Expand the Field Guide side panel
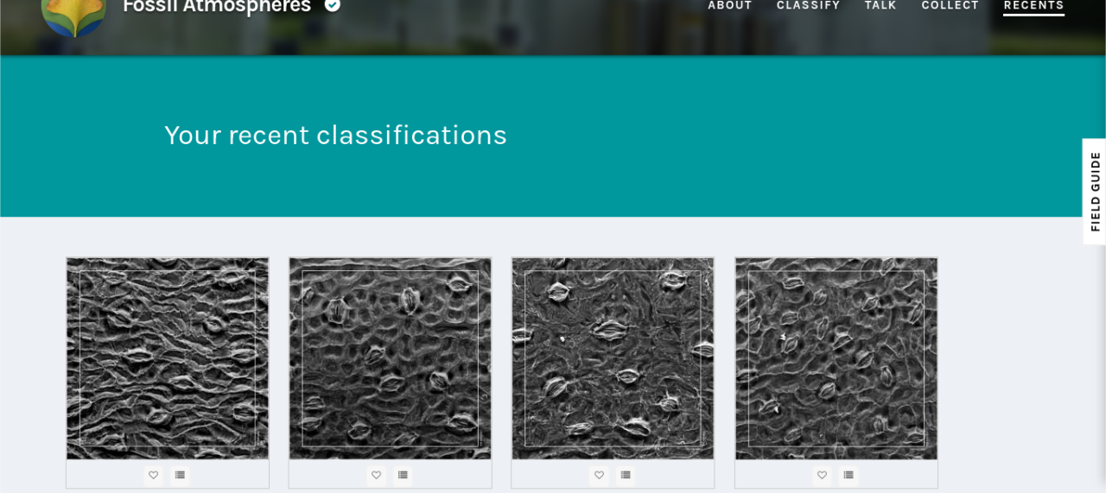The image size is (1106, 493). tap(1095, 192)
